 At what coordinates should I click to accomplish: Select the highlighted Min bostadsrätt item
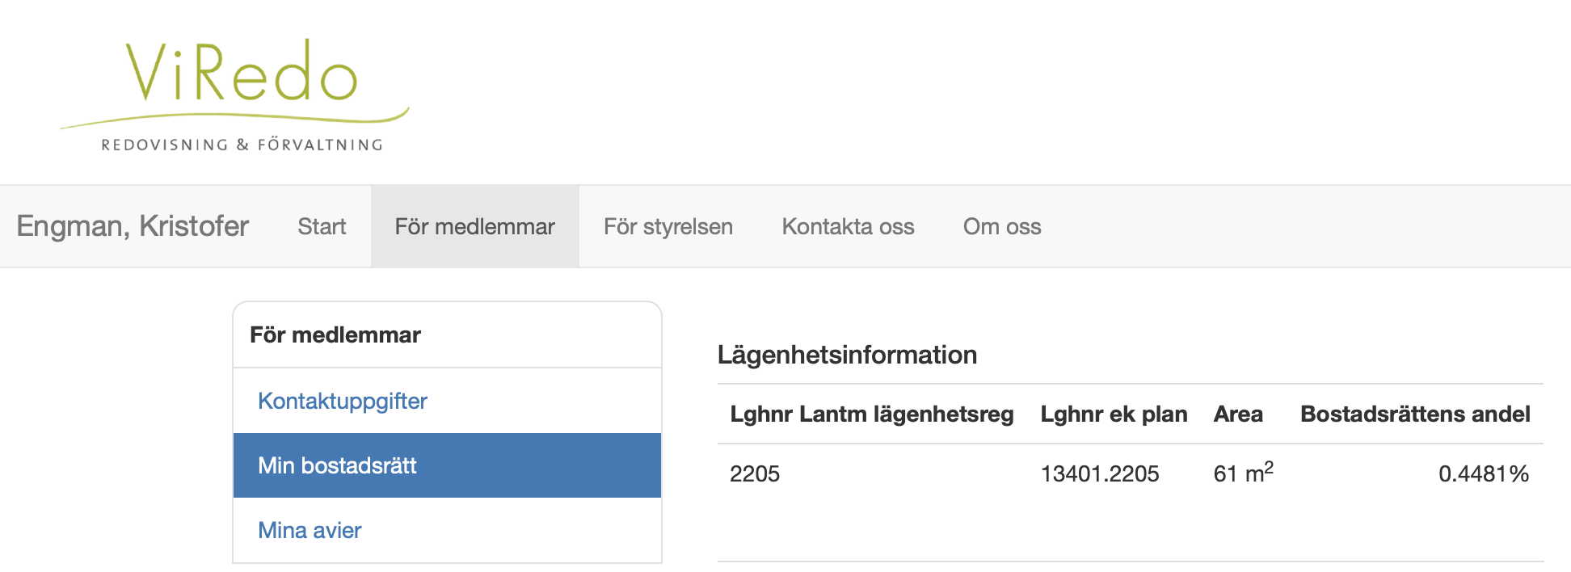(x=337, y=465)
